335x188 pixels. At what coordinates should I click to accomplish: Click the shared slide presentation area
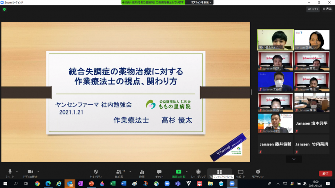[126, 92]
